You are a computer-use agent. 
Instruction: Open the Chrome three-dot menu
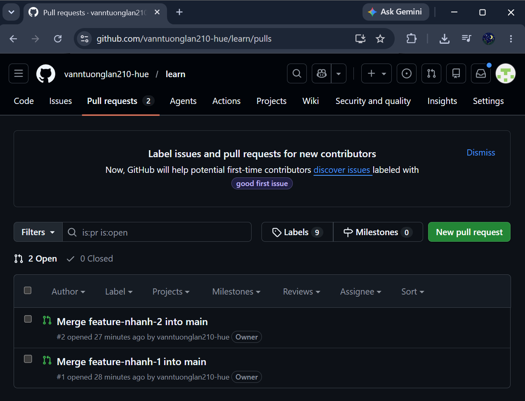(511, 39)
